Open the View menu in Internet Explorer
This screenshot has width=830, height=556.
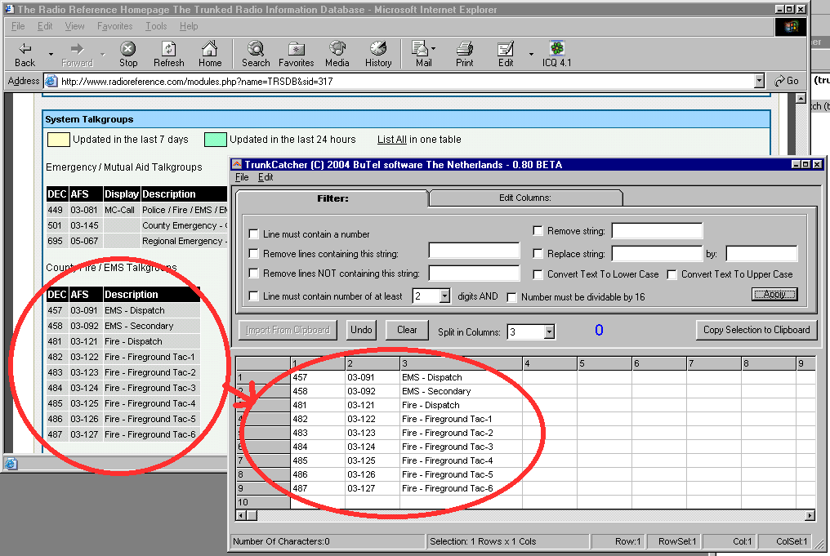point(74,26)
